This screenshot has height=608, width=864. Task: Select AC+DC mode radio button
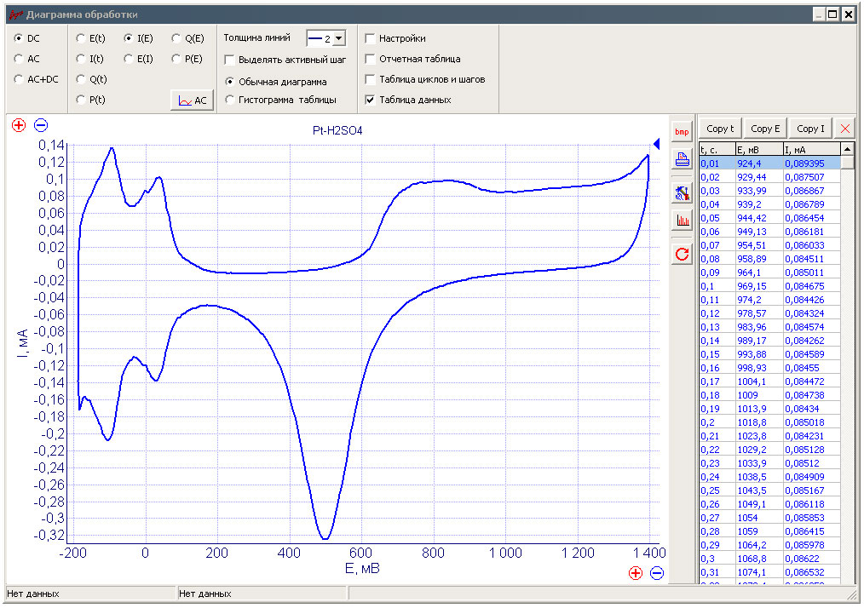pyautogui.click(x=19, y=78)
